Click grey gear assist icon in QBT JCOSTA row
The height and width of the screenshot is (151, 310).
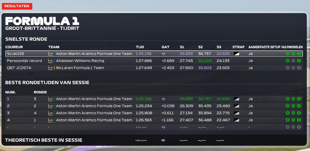[x=293, y=68]
